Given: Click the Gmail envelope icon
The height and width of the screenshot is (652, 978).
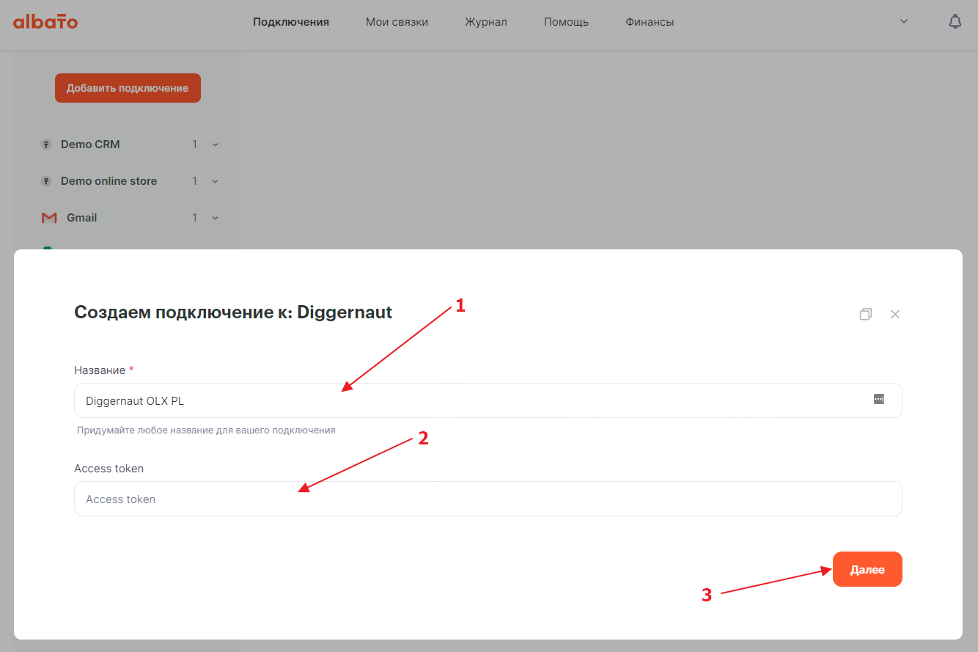Looking at the screenshot, I should click(49, 218).
